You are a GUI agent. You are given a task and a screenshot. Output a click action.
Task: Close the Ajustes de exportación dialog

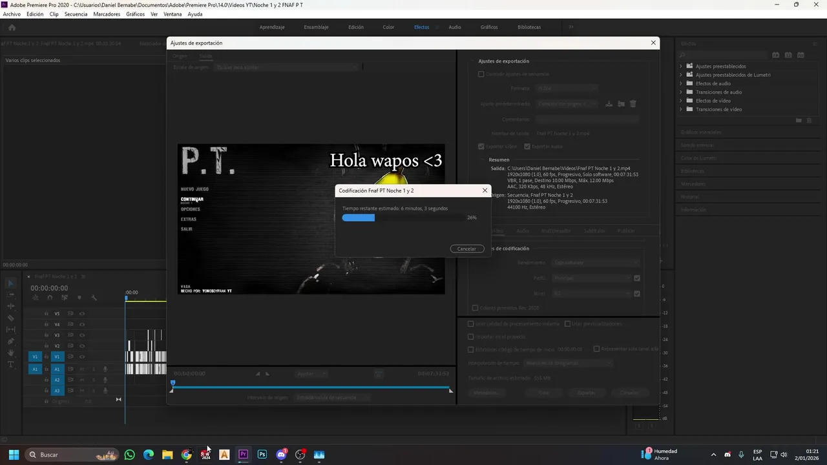coord(653,43)
